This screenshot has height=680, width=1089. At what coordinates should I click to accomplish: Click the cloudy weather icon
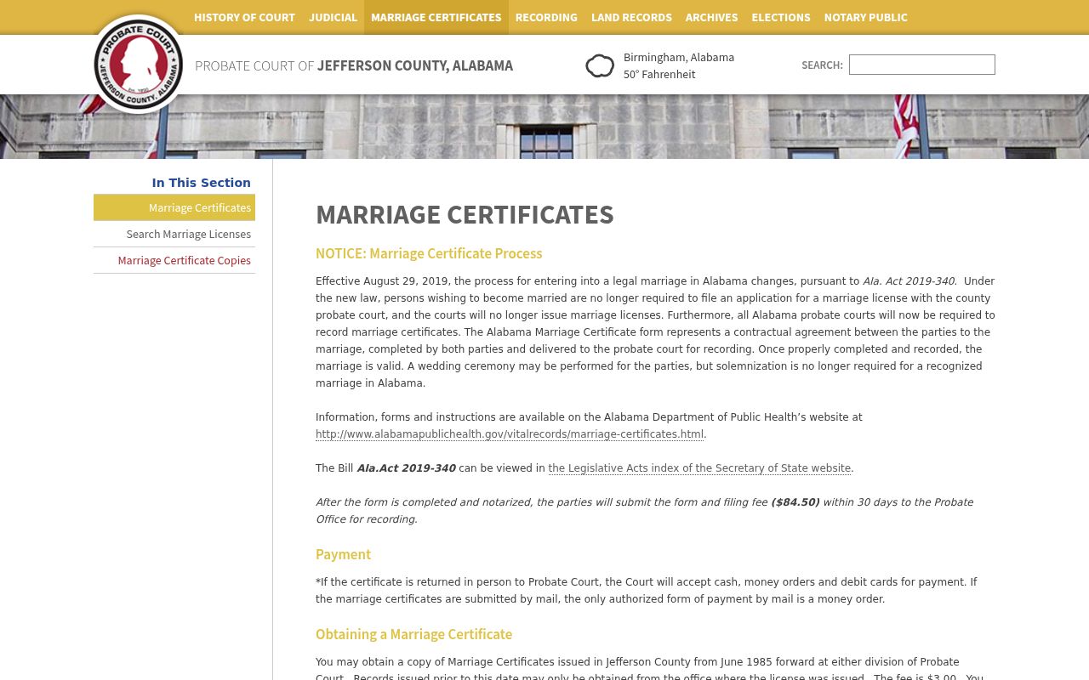(x=600, y=65)
